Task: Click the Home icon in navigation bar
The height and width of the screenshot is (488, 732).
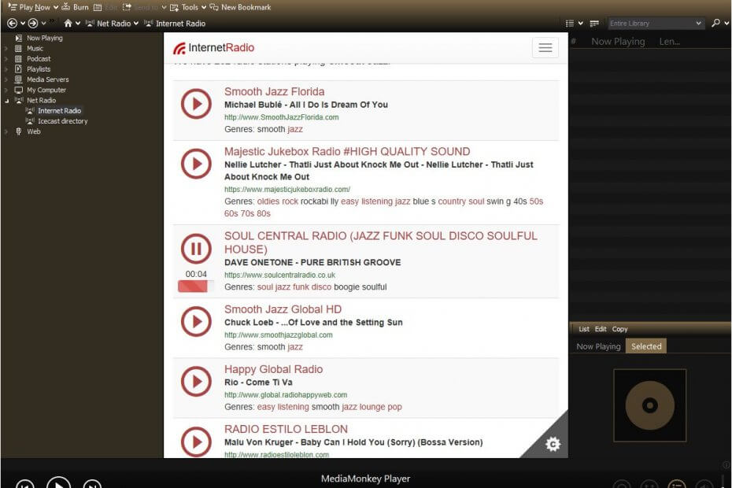Action: 68,24
